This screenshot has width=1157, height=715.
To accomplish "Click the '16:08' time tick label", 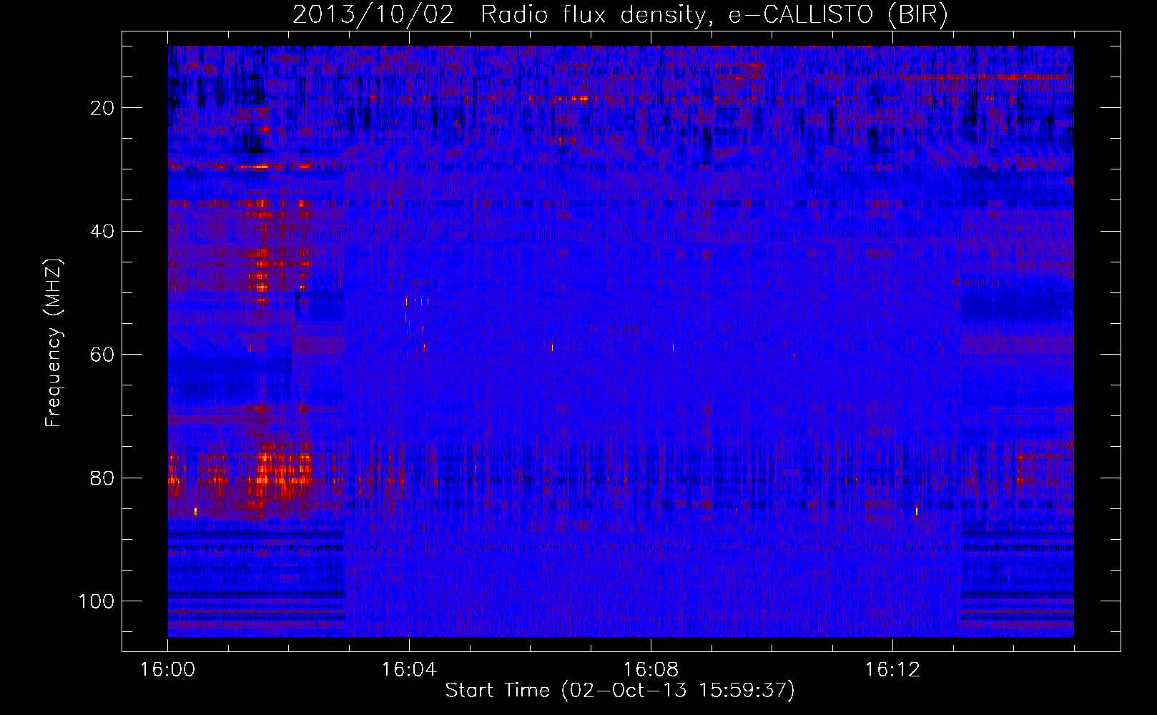I will [651, 670].
